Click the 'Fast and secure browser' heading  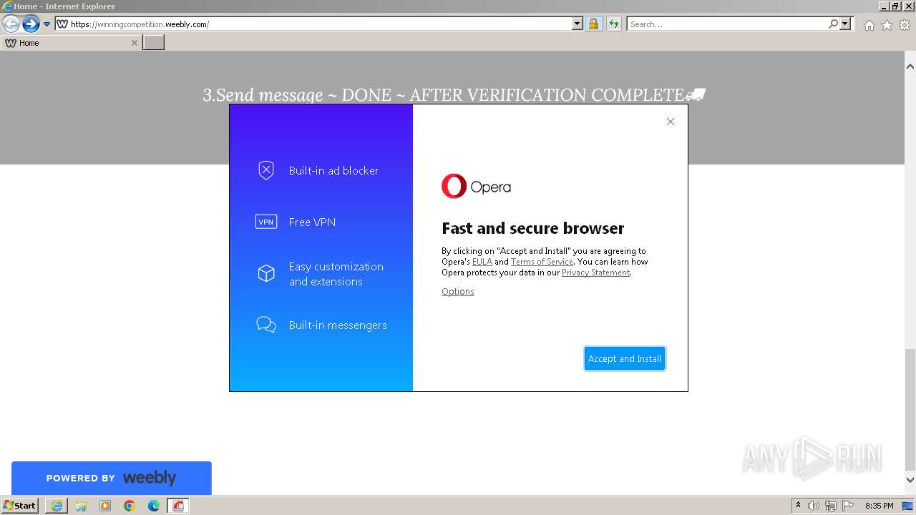[x=533, y=228]
